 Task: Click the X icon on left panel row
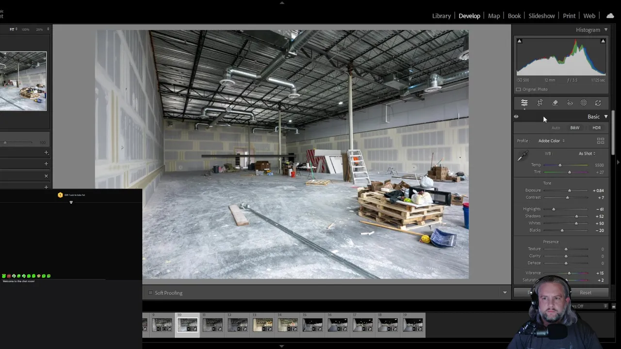point(46,176)
